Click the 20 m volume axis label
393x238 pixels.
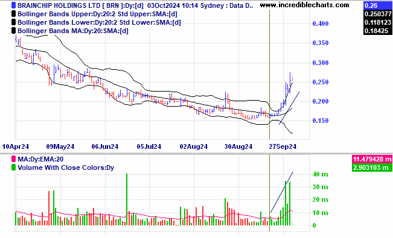point(321,199)
